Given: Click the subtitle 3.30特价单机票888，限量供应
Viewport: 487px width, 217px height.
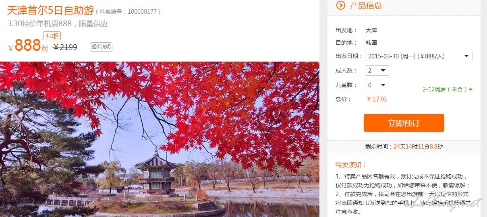Looking at the screenshot, I should pyautogui.click(x=58, y=23).
